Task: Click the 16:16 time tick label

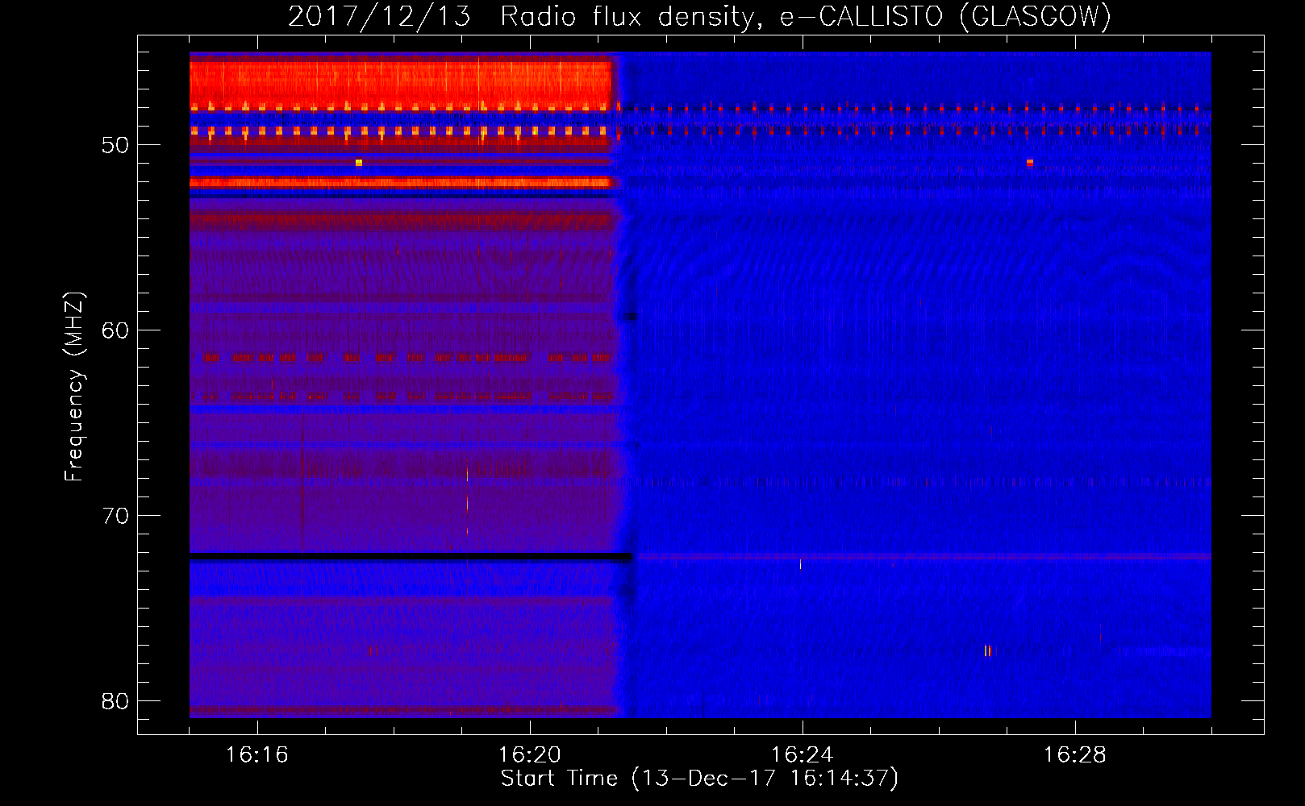Action: [257, 754]
